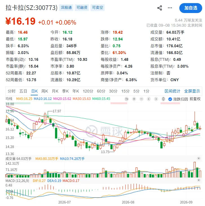
Task: Click the 深股通 tag next to stock name
Action: [x=66, y=8]
